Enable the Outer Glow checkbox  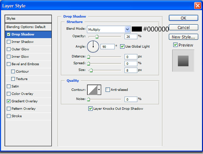pos(8,49)
